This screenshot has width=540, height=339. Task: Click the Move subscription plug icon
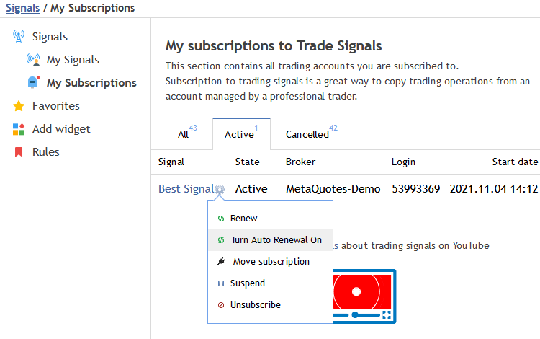coord(222,261)
